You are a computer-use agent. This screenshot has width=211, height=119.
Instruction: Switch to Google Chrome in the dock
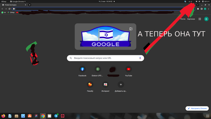(43, 116)
